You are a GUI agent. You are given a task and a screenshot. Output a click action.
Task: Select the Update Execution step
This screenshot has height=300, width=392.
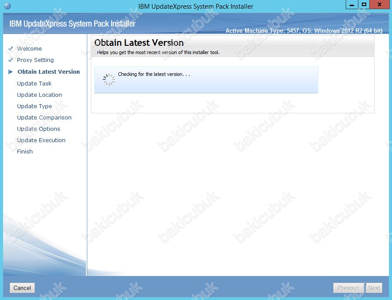pos(41,140)
